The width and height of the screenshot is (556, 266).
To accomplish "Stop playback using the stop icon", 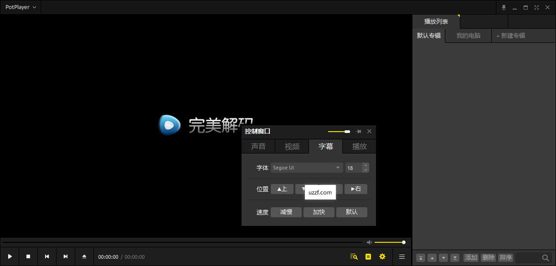I will pyautogui.click(x=28, y=256).
